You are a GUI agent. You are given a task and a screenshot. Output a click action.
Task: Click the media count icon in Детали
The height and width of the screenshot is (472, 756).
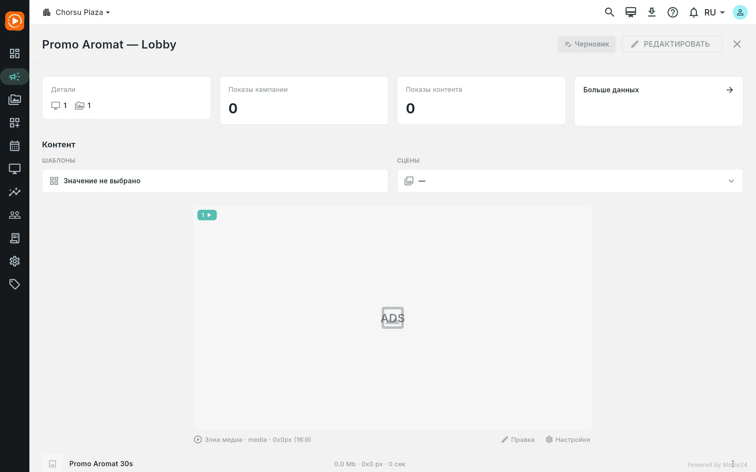pyautogui.click(x=80, y=105)
